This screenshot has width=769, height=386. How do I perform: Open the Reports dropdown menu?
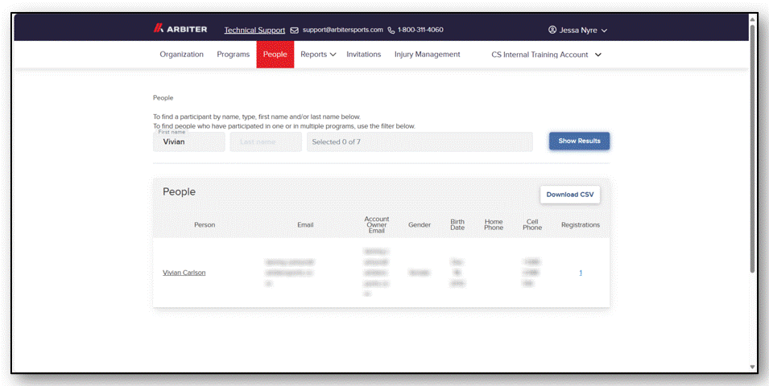318,55
